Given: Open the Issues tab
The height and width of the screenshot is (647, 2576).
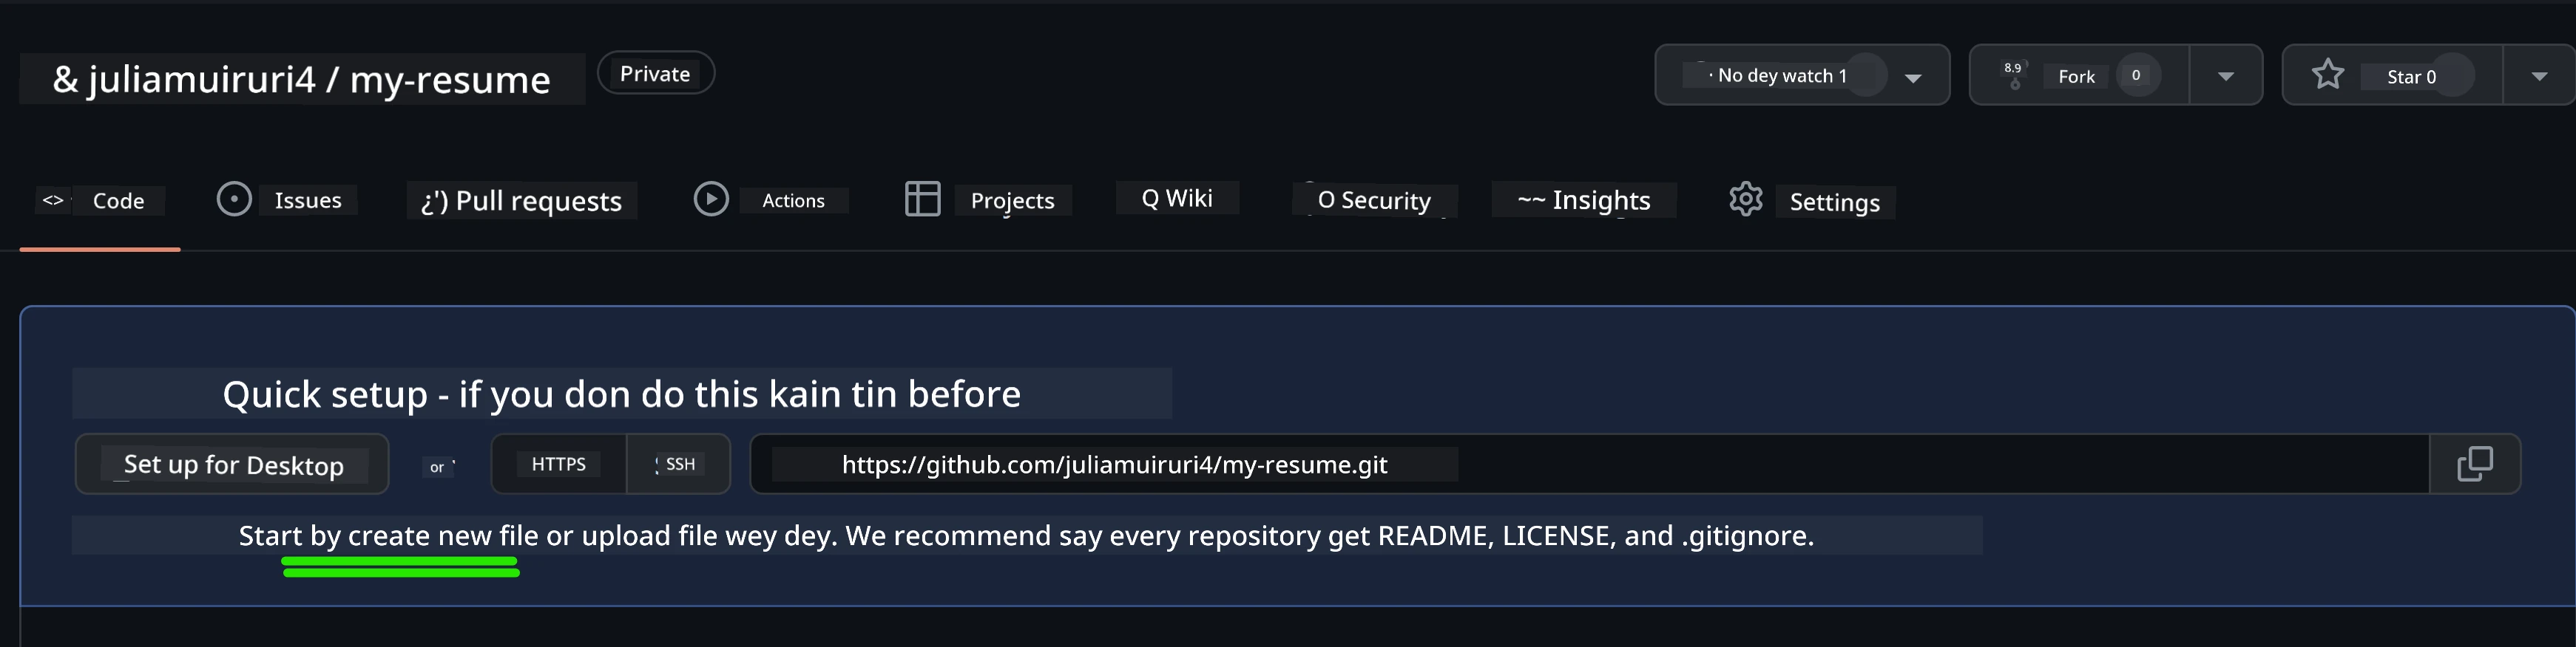Looking at the screenshot, I should pos(286,199).
